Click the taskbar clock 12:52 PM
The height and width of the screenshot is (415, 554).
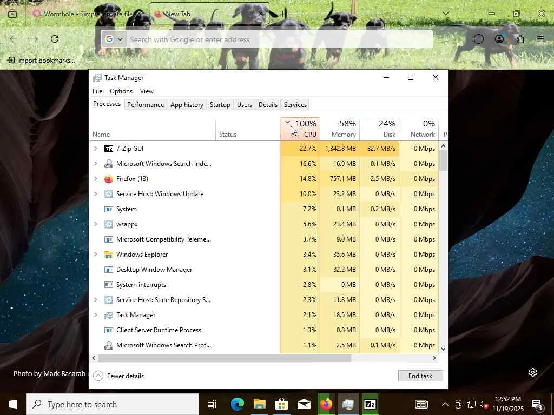pos(508,399)
